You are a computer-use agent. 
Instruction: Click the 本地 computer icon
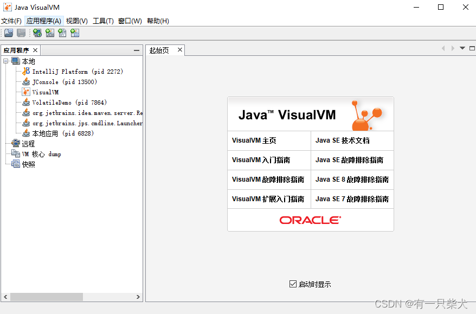pos(16,61)
